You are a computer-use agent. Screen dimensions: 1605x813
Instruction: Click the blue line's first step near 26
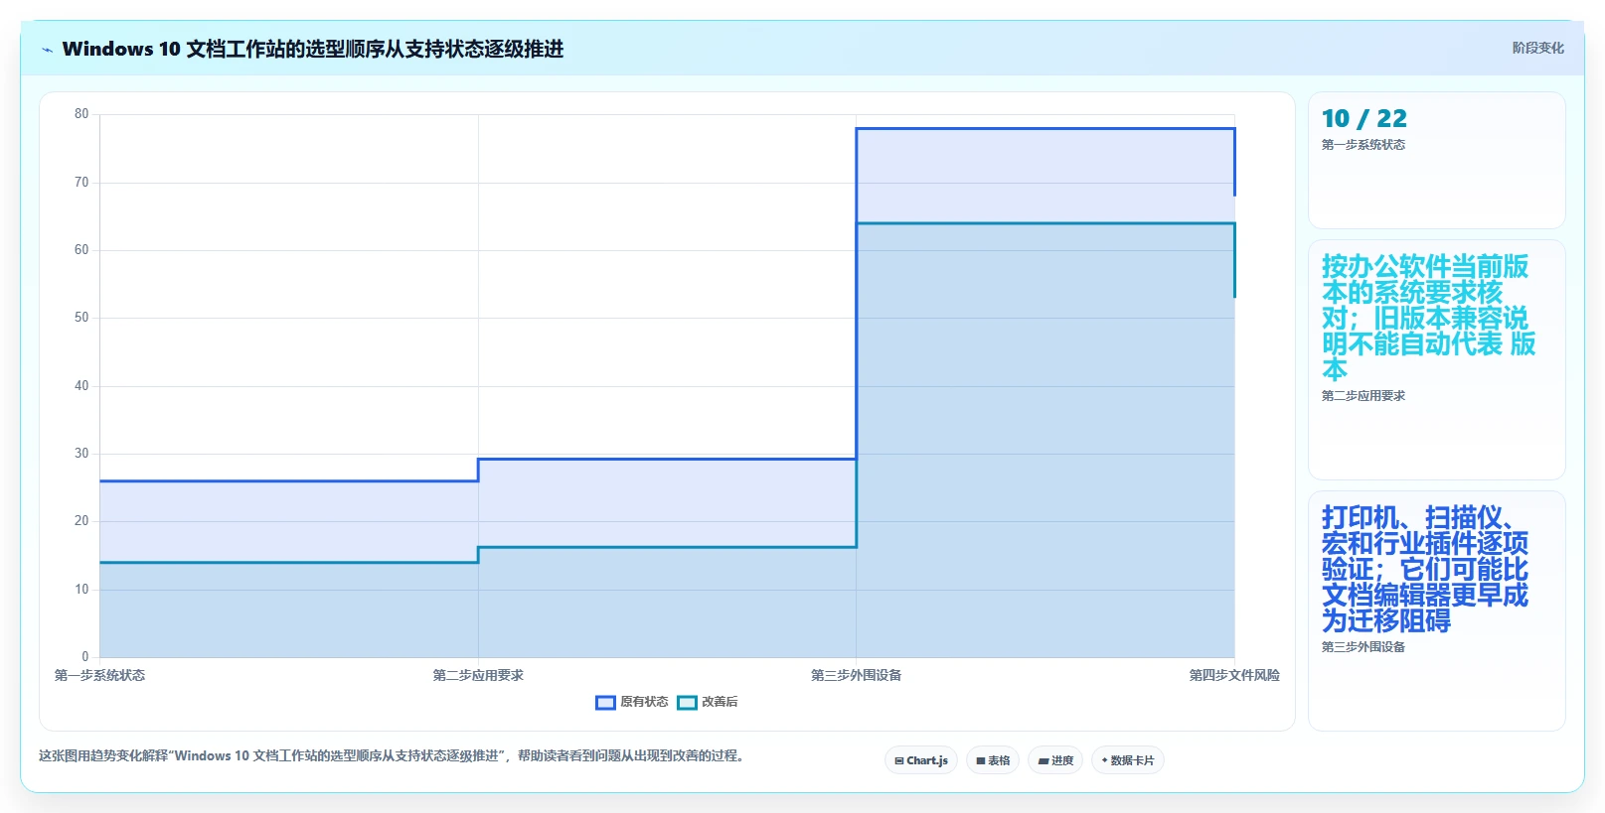click(x=288, y=481)
